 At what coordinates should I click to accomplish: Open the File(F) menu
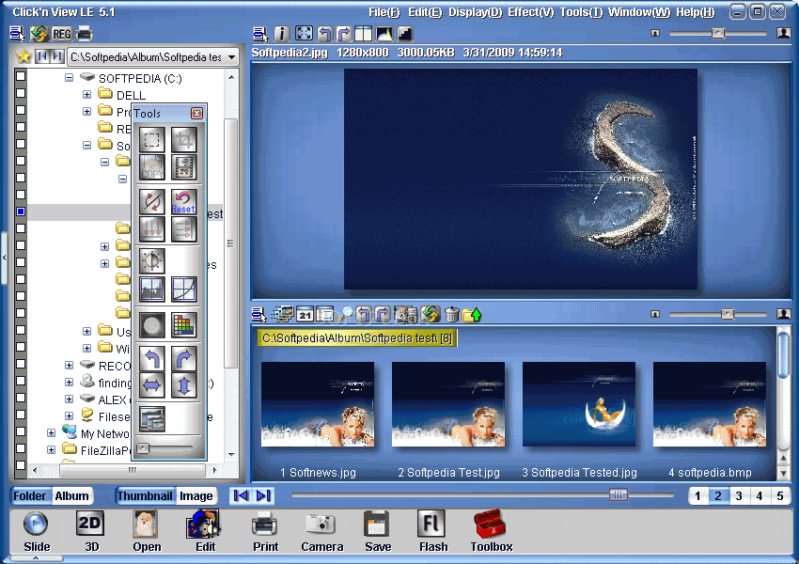384,12
